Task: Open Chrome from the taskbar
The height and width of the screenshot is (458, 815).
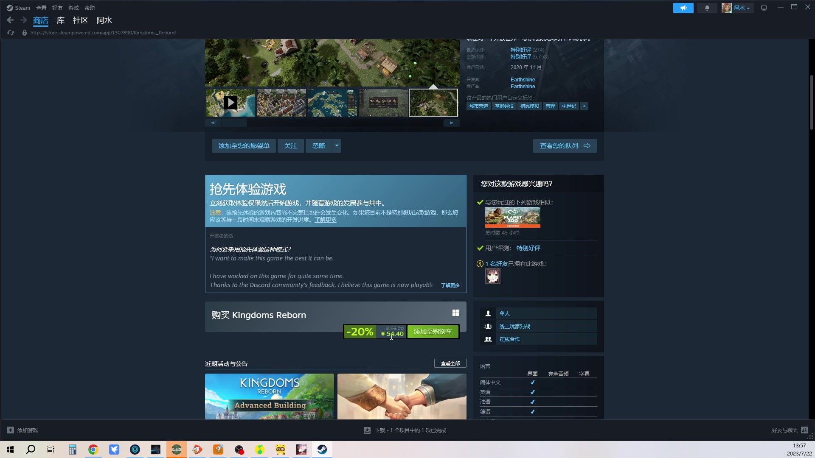Action: (93, 450)
